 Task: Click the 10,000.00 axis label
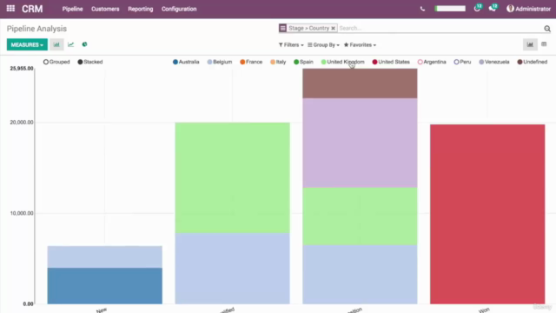click(22, 213)
